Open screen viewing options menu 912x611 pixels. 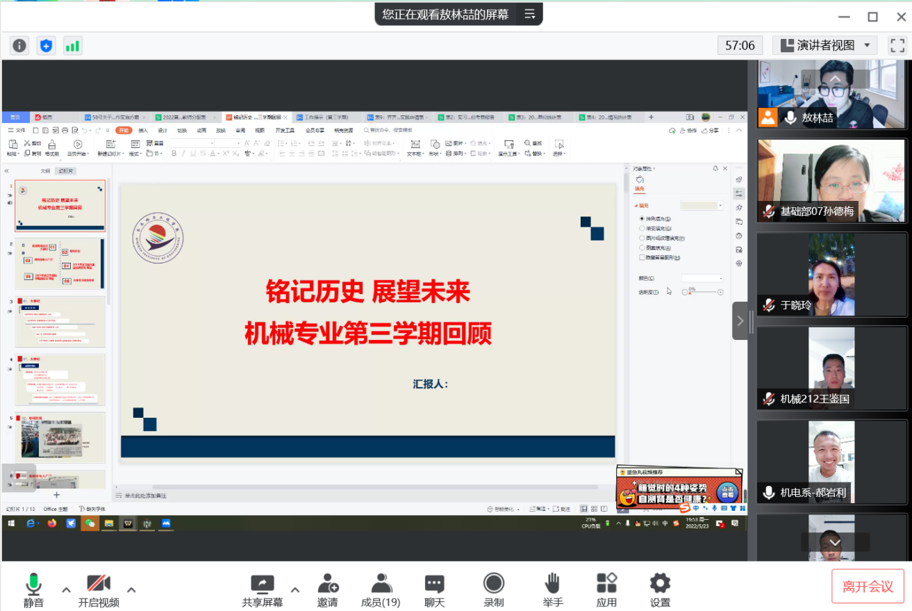click(530, 14)
